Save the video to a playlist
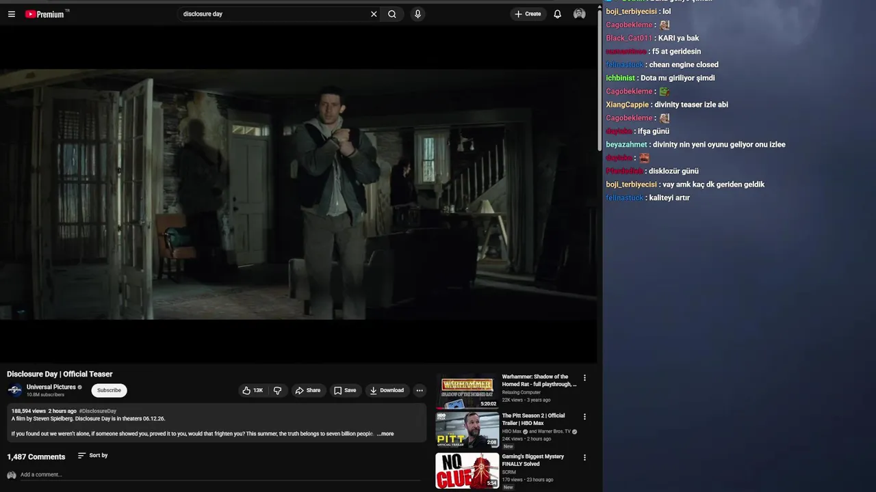The image size is (876, 492). (345, 390)
